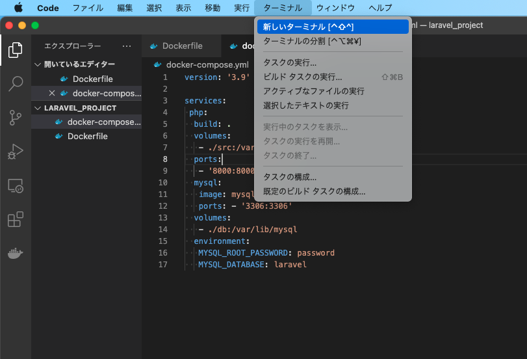527x359 pixels.
Task: Open the Search view in activity bar
Action: (15, 83)
